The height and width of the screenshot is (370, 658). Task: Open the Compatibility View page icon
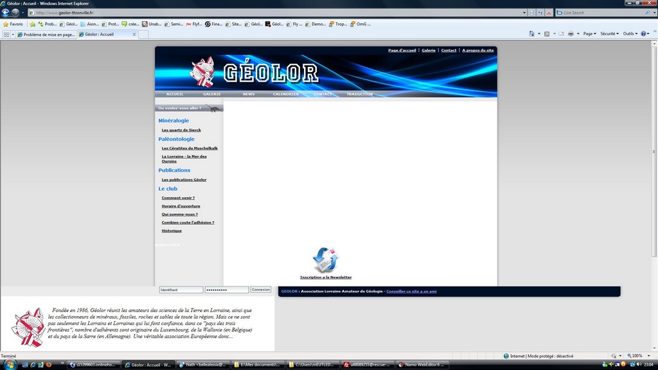pyautogui.click(x=531, y=13)
